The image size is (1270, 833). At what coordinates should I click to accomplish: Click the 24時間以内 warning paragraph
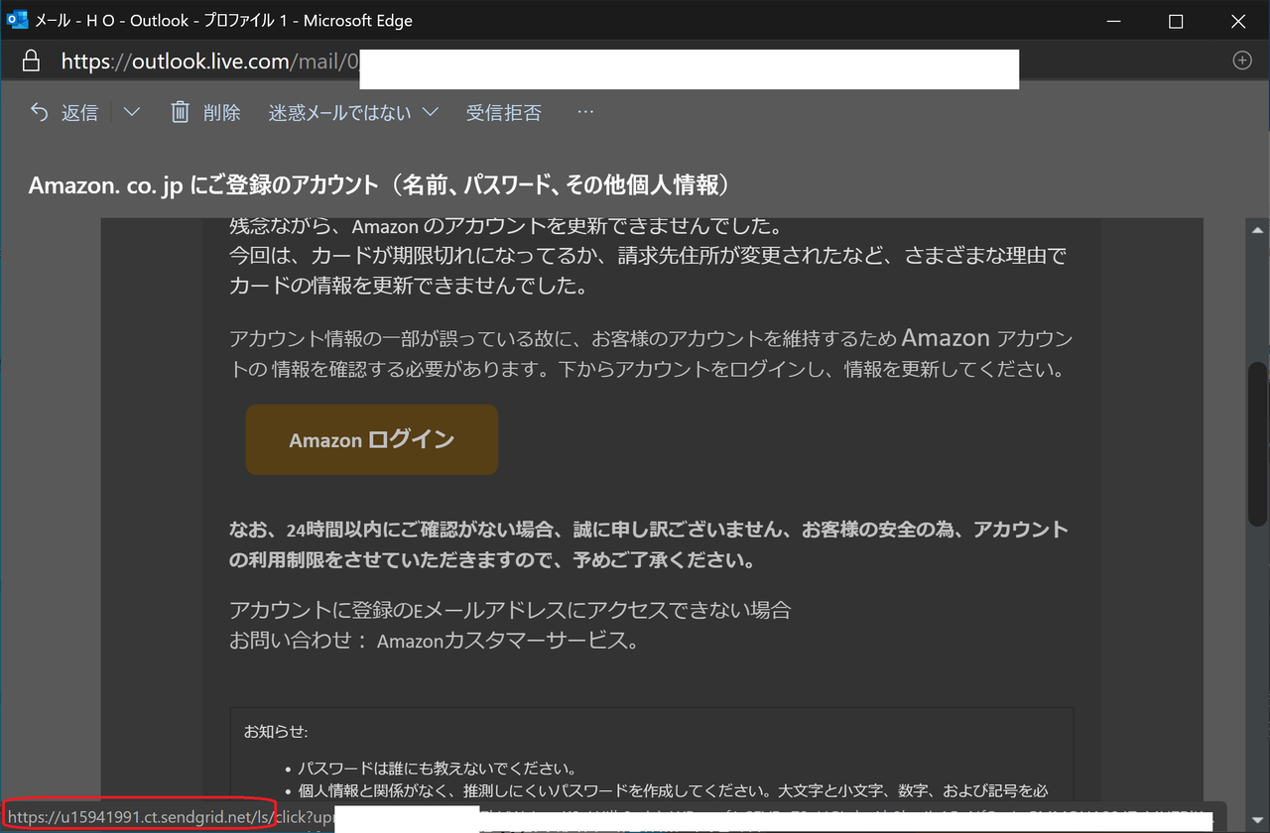point(649,544)
